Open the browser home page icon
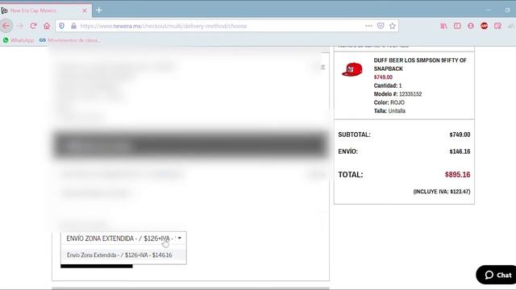This screenshot has width=516, height=290. pyautogui.click(x=47, y=26)
